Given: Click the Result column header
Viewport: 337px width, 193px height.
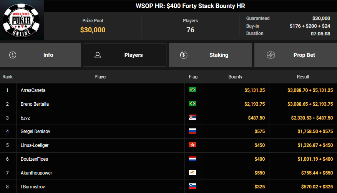Looking at the screenshot, I should 303,77.
